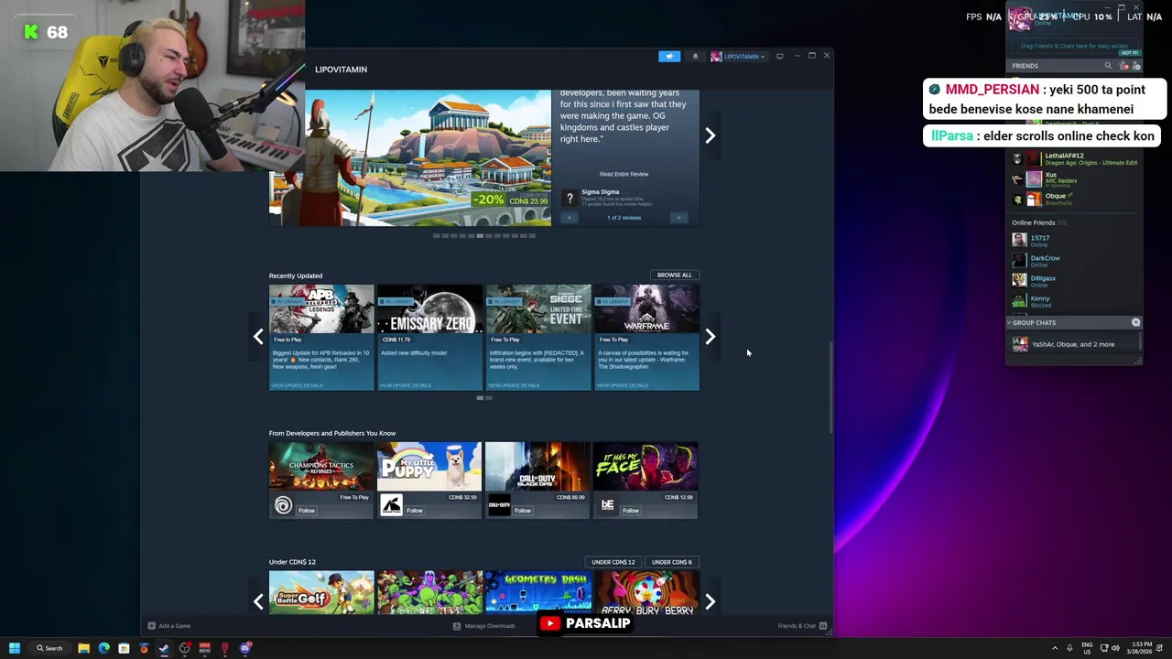Screen dimensions: 1172x659
Task: Open chat with friend Xus
Action: point(1075,179)
